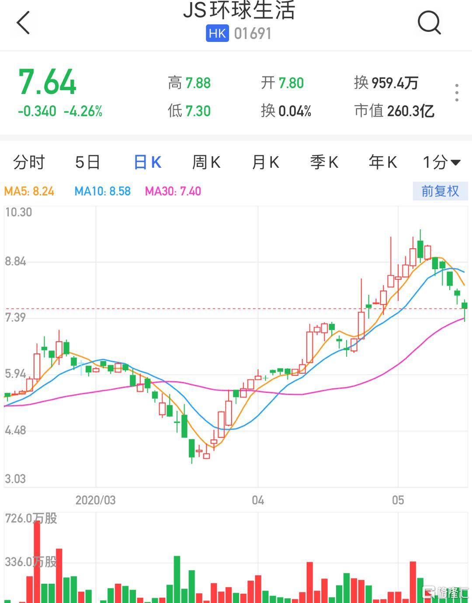472x603 pixels.
Task: Tap the MA5 indicator label
Action: point(29,191)
